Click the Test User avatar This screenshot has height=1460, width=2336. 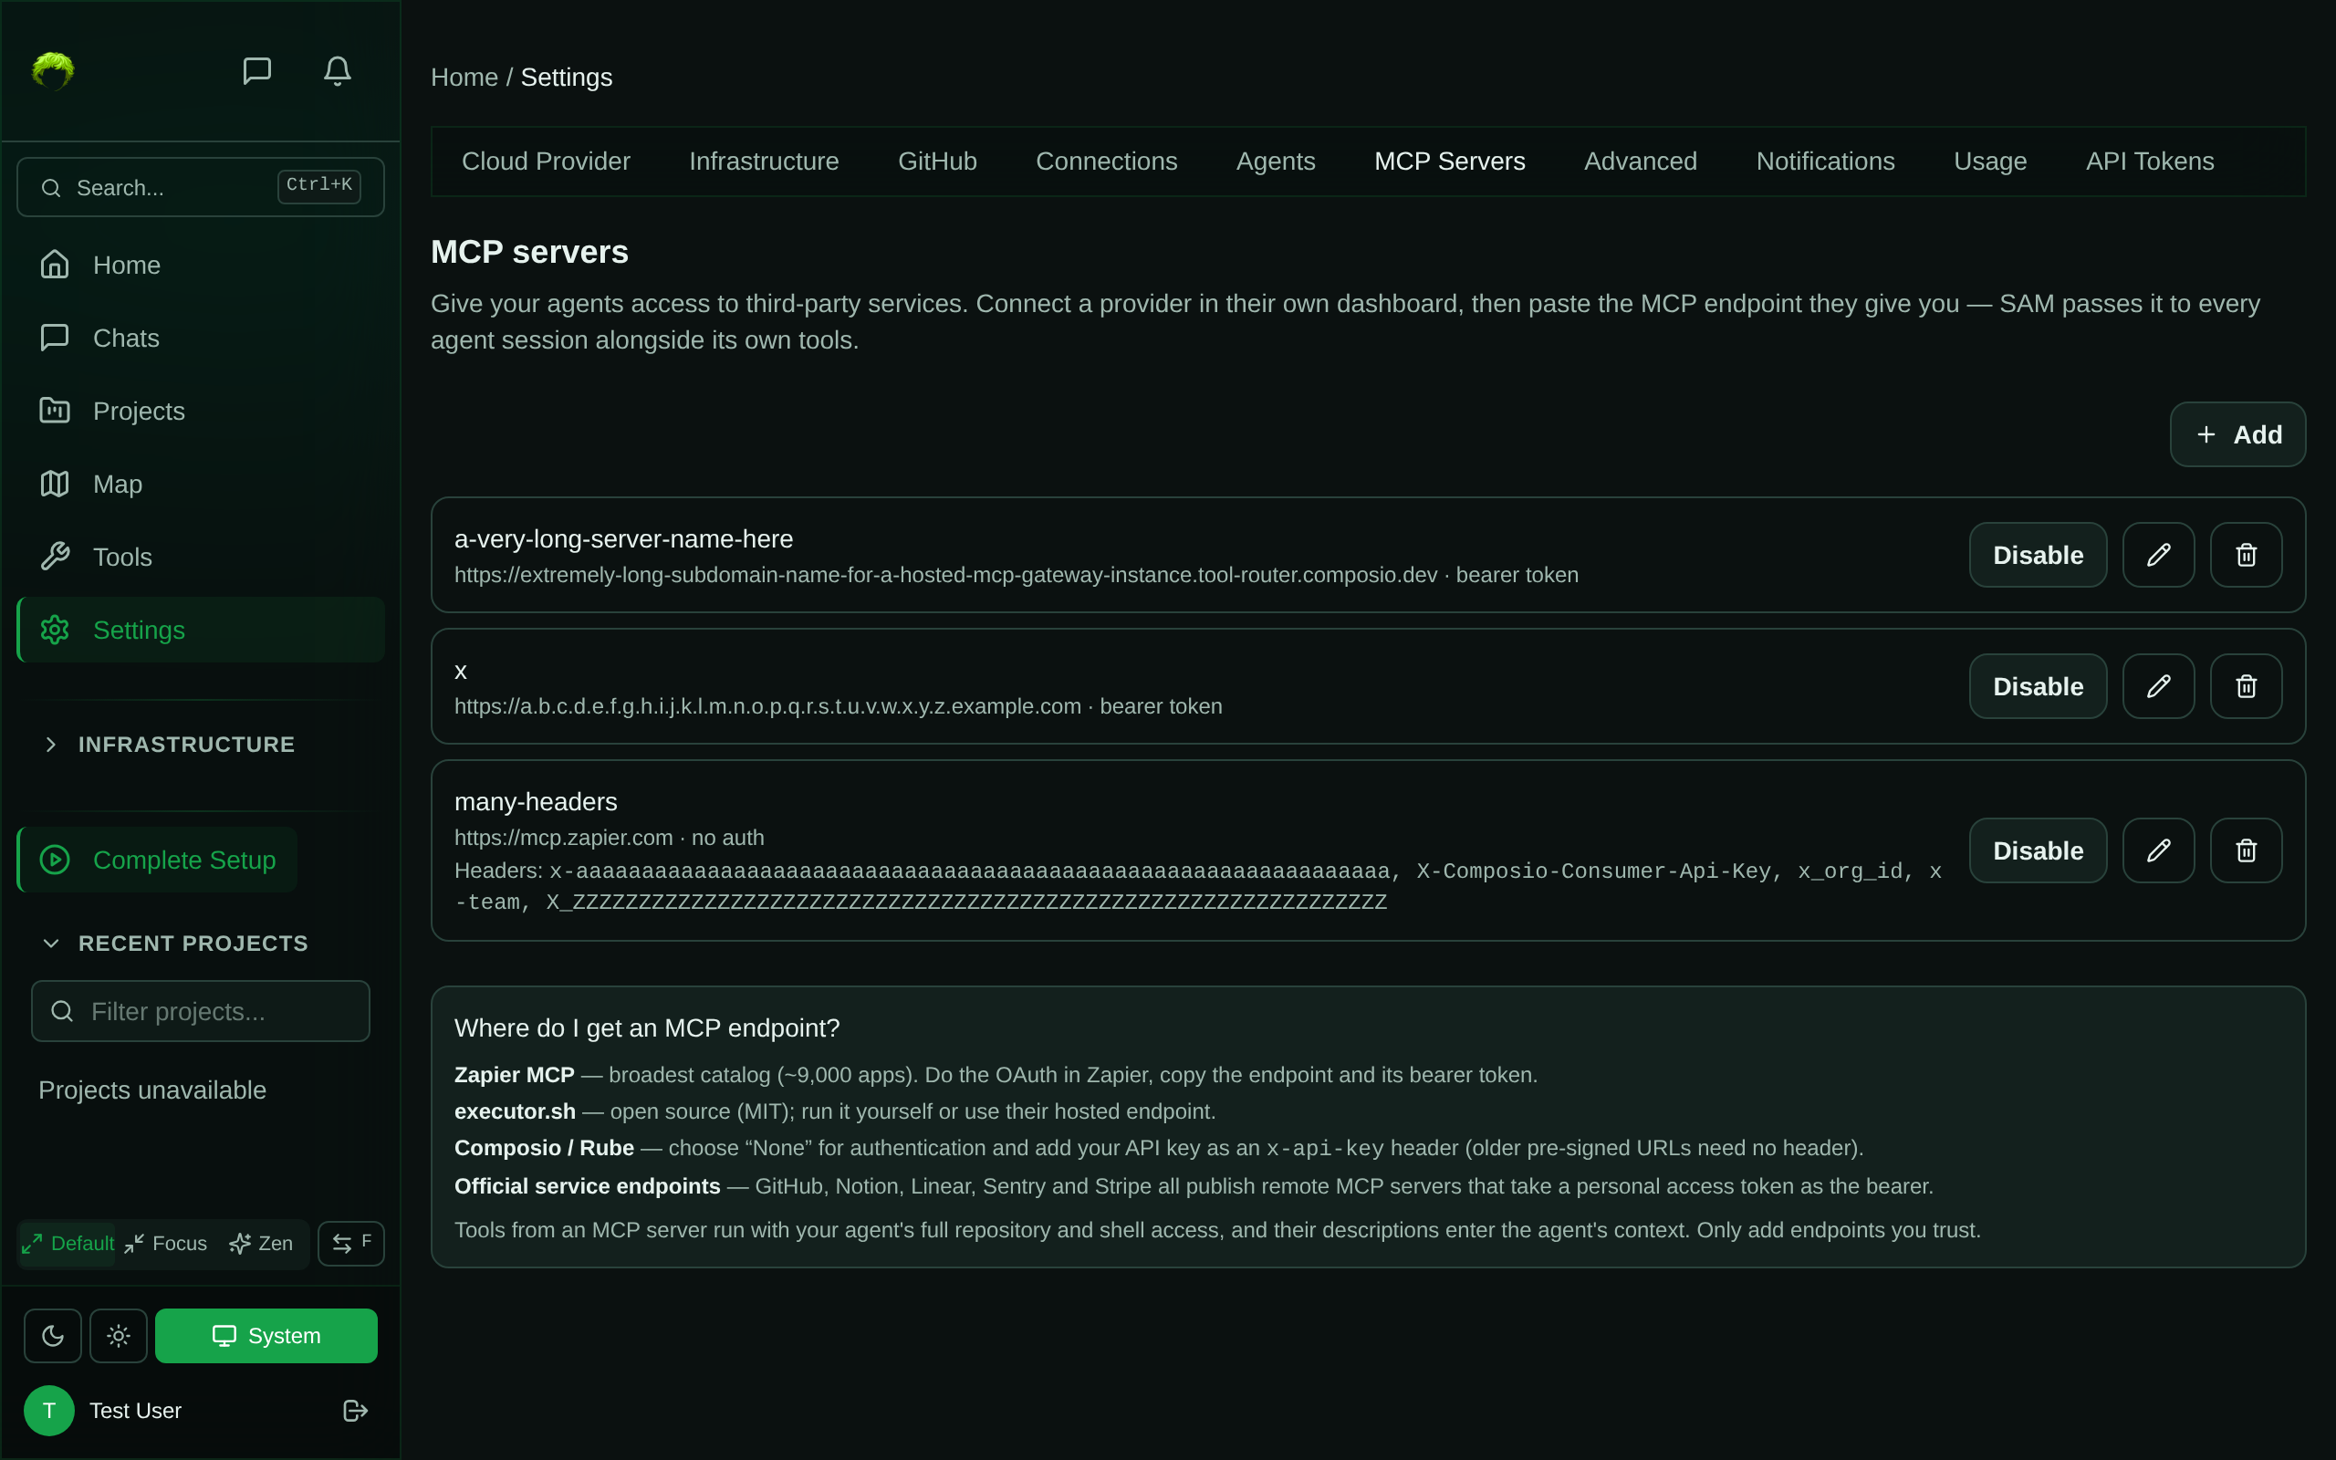pyautogui.click(x=49, y=1411)
